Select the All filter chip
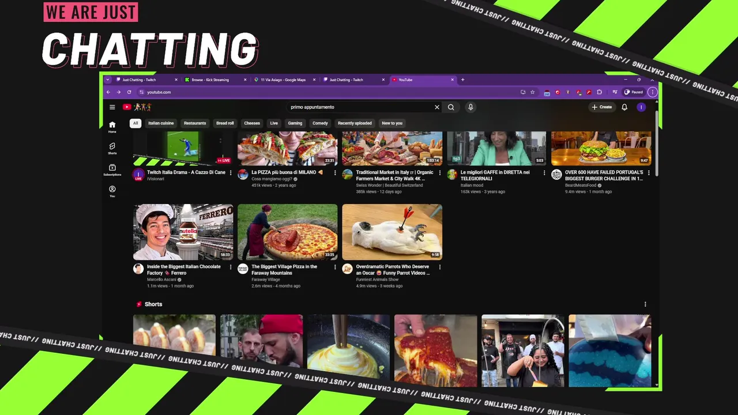Viewport: 738px width, 415px height. pyautogui.click(x=135, y=123)
